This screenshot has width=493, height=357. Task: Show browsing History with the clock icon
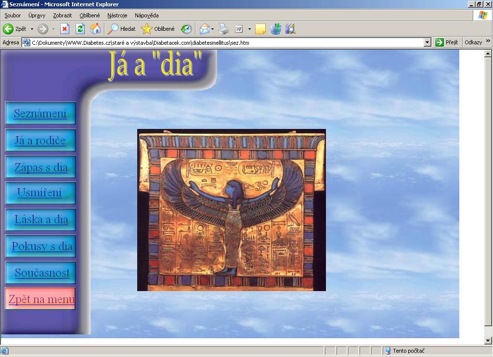[186, 29]
